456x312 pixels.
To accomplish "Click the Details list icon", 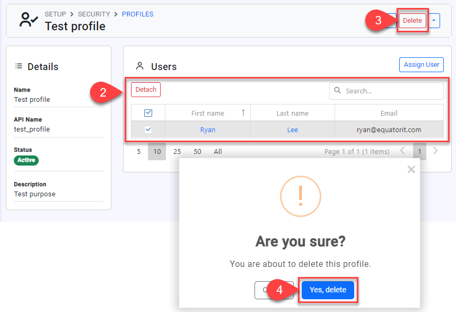I will (x=19, y=66).
